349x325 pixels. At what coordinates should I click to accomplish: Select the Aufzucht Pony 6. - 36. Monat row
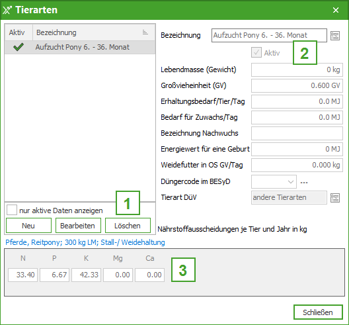pos(80,47)
